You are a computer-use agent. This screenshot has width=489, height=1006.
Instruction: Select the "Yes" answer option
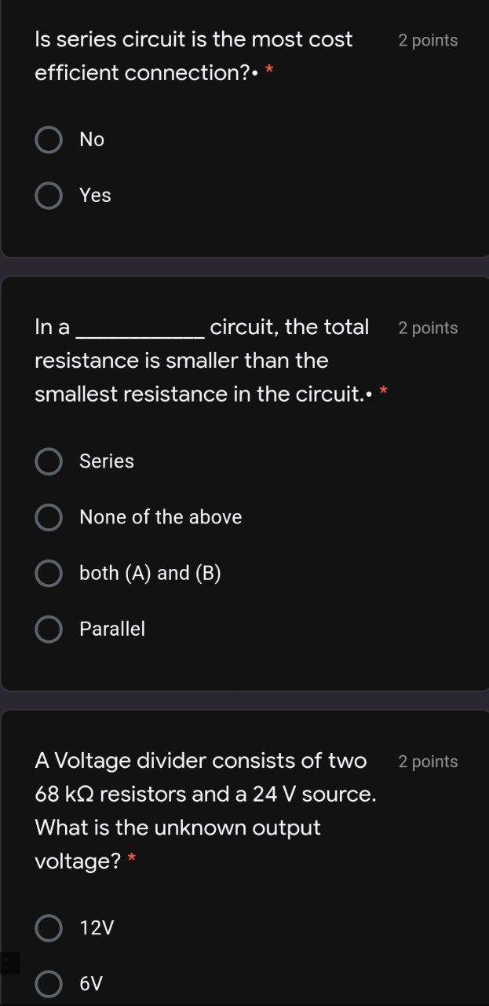click(x=48, y=195)
